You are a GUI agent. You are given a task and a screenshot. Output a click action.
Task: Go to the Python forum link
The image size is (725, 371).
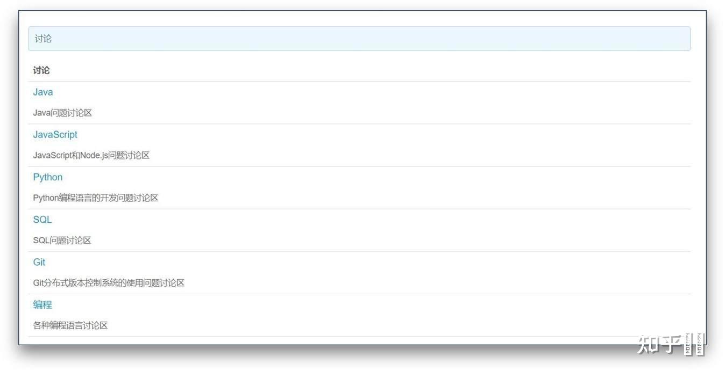point(47,177)
